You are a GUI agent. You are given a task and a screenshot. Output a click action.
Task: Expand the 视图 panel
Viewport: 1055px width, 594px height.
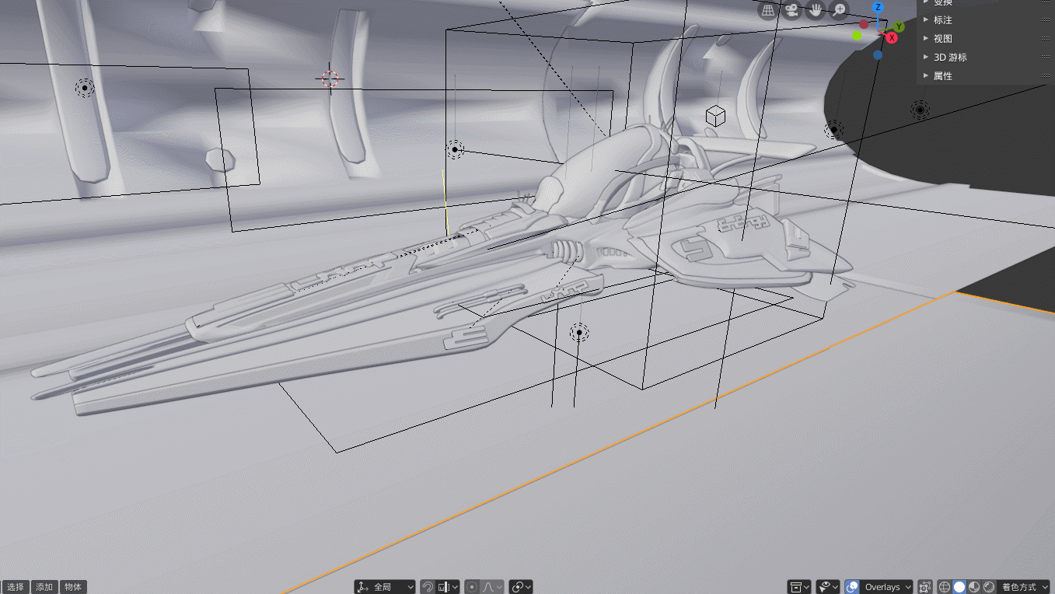point(942,38)
